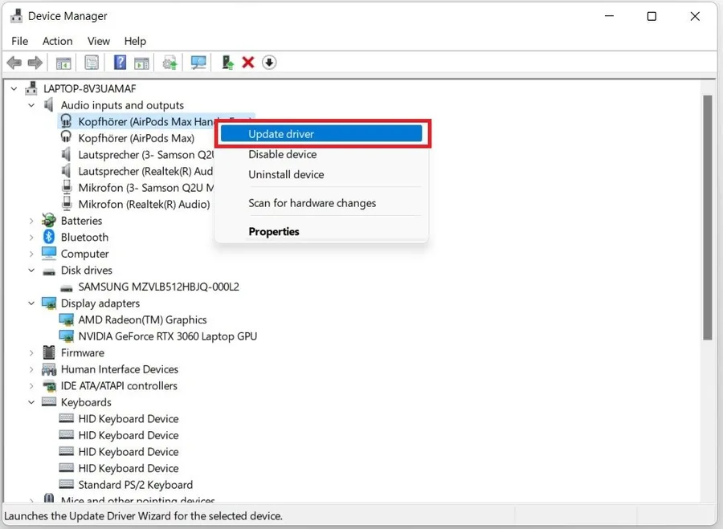The width and height of the screenshot is (723, 529).
Task: Select Lautsprecher (Realtek(R) Audio row
Action: click(145, 172)
